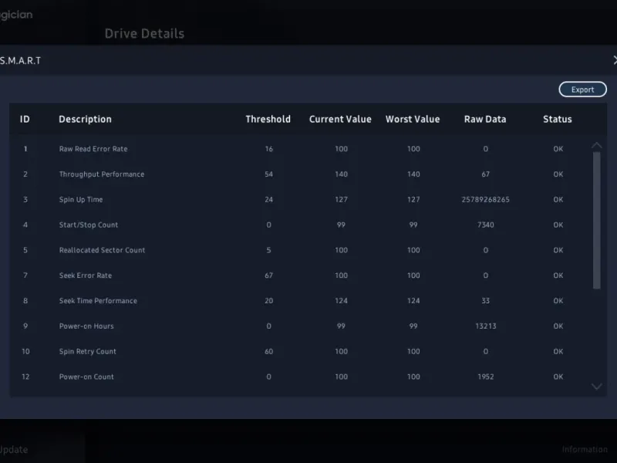Select the Seek Error Rate row
Viewport: 617px width, 463px height.
pos(301,275)
